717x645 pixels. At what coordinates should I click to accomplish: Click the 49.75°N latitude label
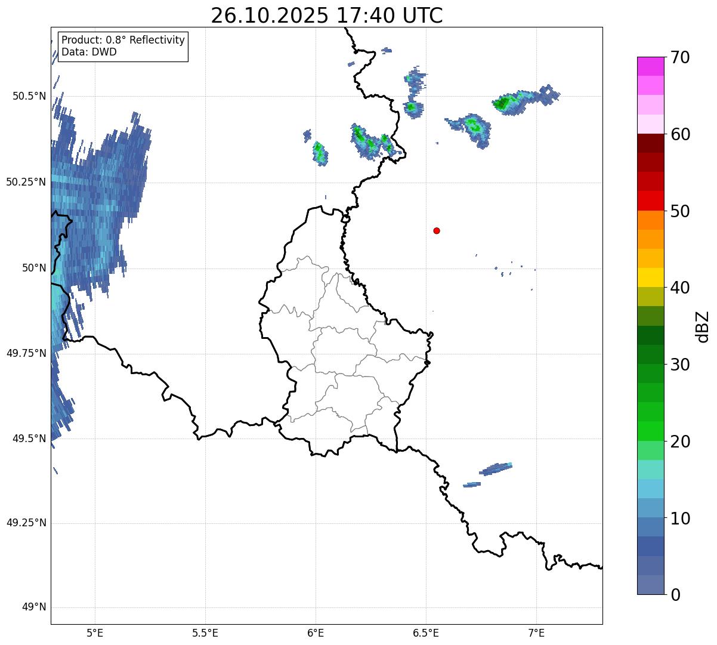(x=26, y=353)
